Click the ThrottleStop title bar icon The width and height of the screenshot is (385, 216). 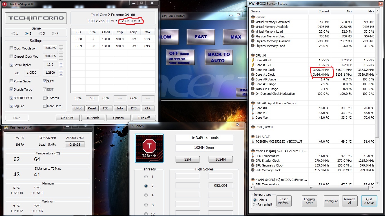click(x=4, y=4)
